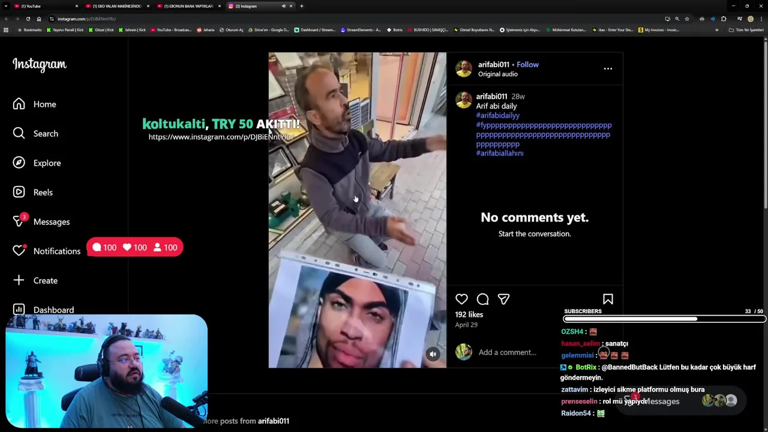The width and height of the screenshot is (768, 432).
Task: Open the Botrix bookmark
Action: (394, 30)
